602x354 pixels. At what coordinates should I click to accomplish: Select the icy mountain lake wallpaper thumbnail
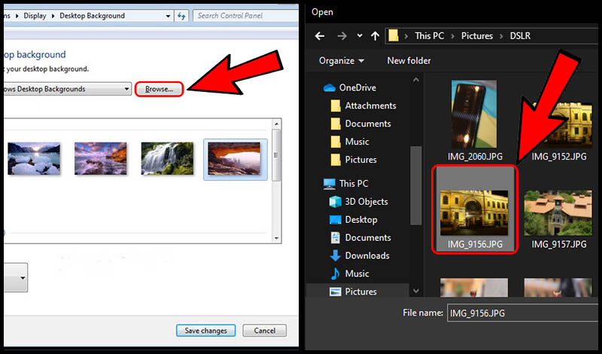tap(34, 159)
